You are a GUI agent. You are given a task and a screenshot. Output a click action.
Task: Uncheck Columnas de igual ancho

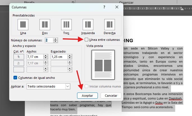15,78
